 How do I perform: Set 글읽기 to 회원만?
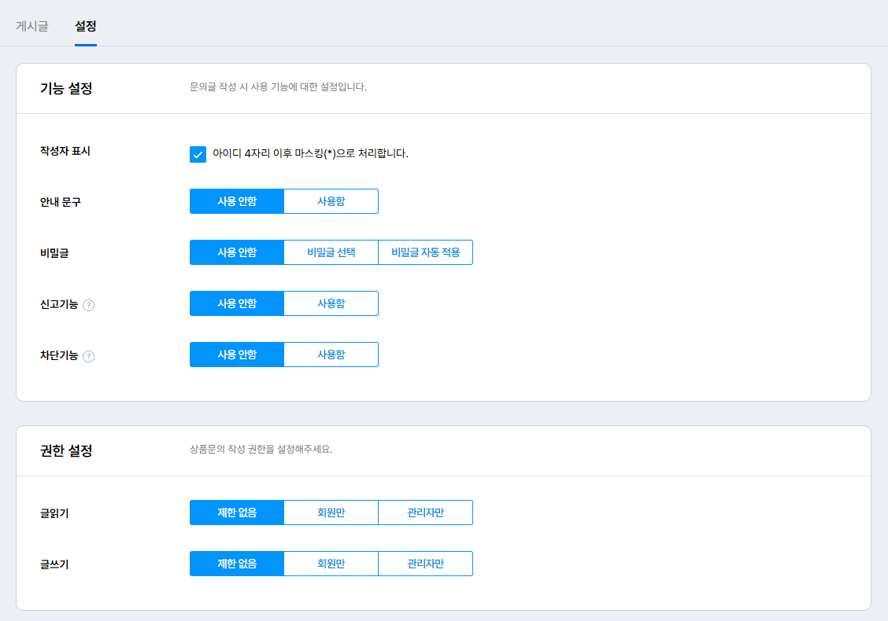(331, 513)
